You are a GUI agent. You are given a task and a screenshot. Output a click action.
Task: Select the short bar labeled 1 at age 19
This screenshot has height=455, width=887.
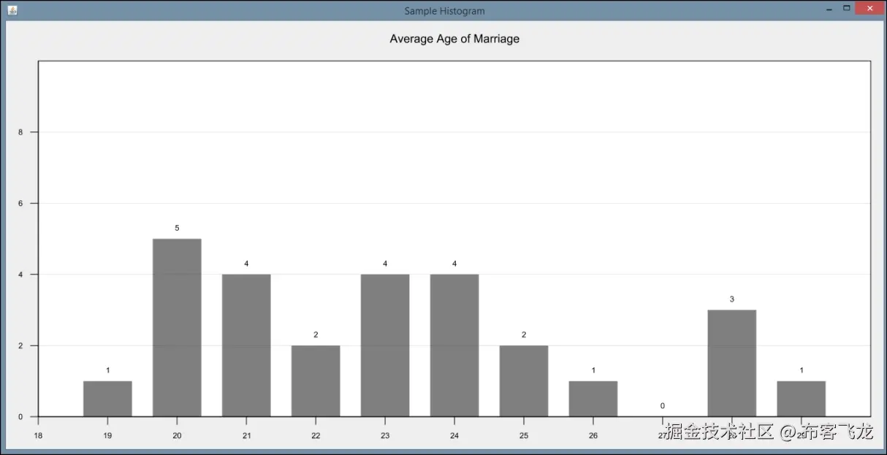(107, 398)
